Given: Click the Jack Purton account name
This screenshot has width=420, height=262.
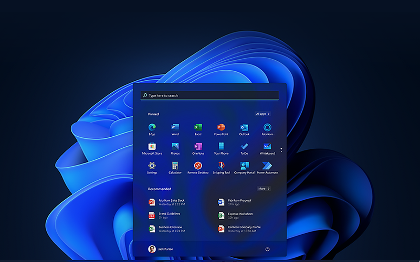Looking at the screenshot, I should point(165,249).
